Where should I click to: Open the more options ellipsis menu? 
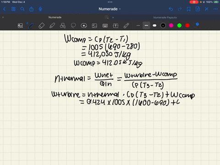(x=215, y=9)
